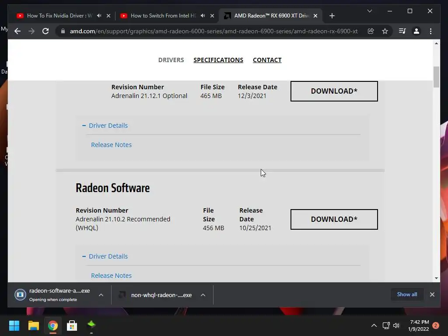The image size is (448, 336).
Task: Open Microsoft Store from taskbar
Action: tap(72, 325)
